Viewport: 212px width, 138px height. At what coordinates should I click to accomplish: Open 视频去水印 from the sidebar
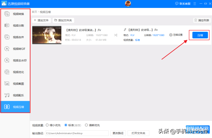point(15,60)
